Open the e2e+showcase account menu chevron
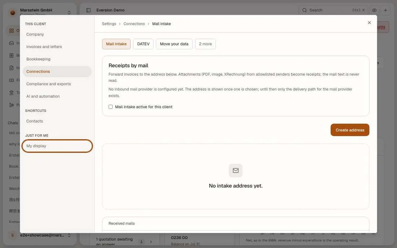 click(69, 235)
